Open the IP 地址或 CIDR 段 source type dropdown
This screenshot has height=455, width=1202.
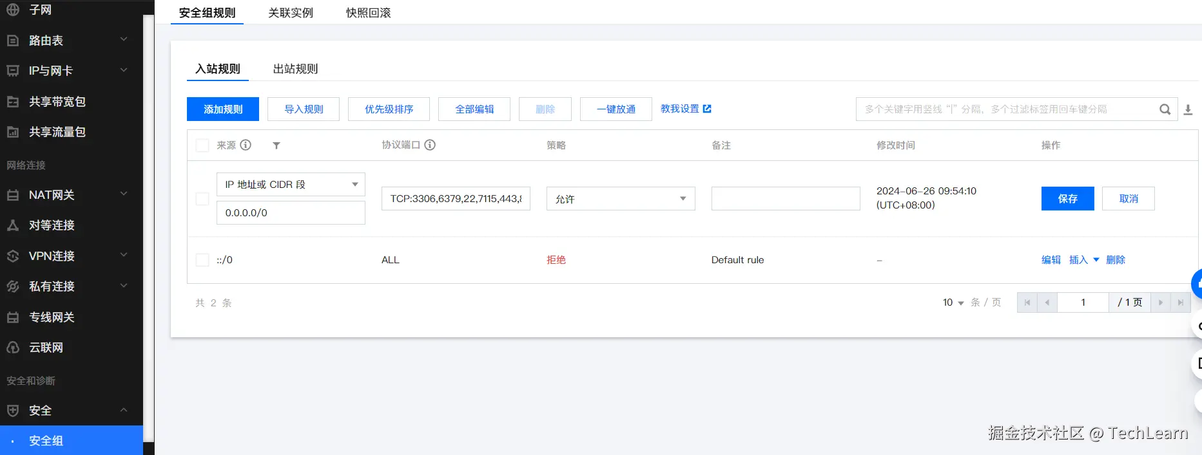[x=291, y=185]
